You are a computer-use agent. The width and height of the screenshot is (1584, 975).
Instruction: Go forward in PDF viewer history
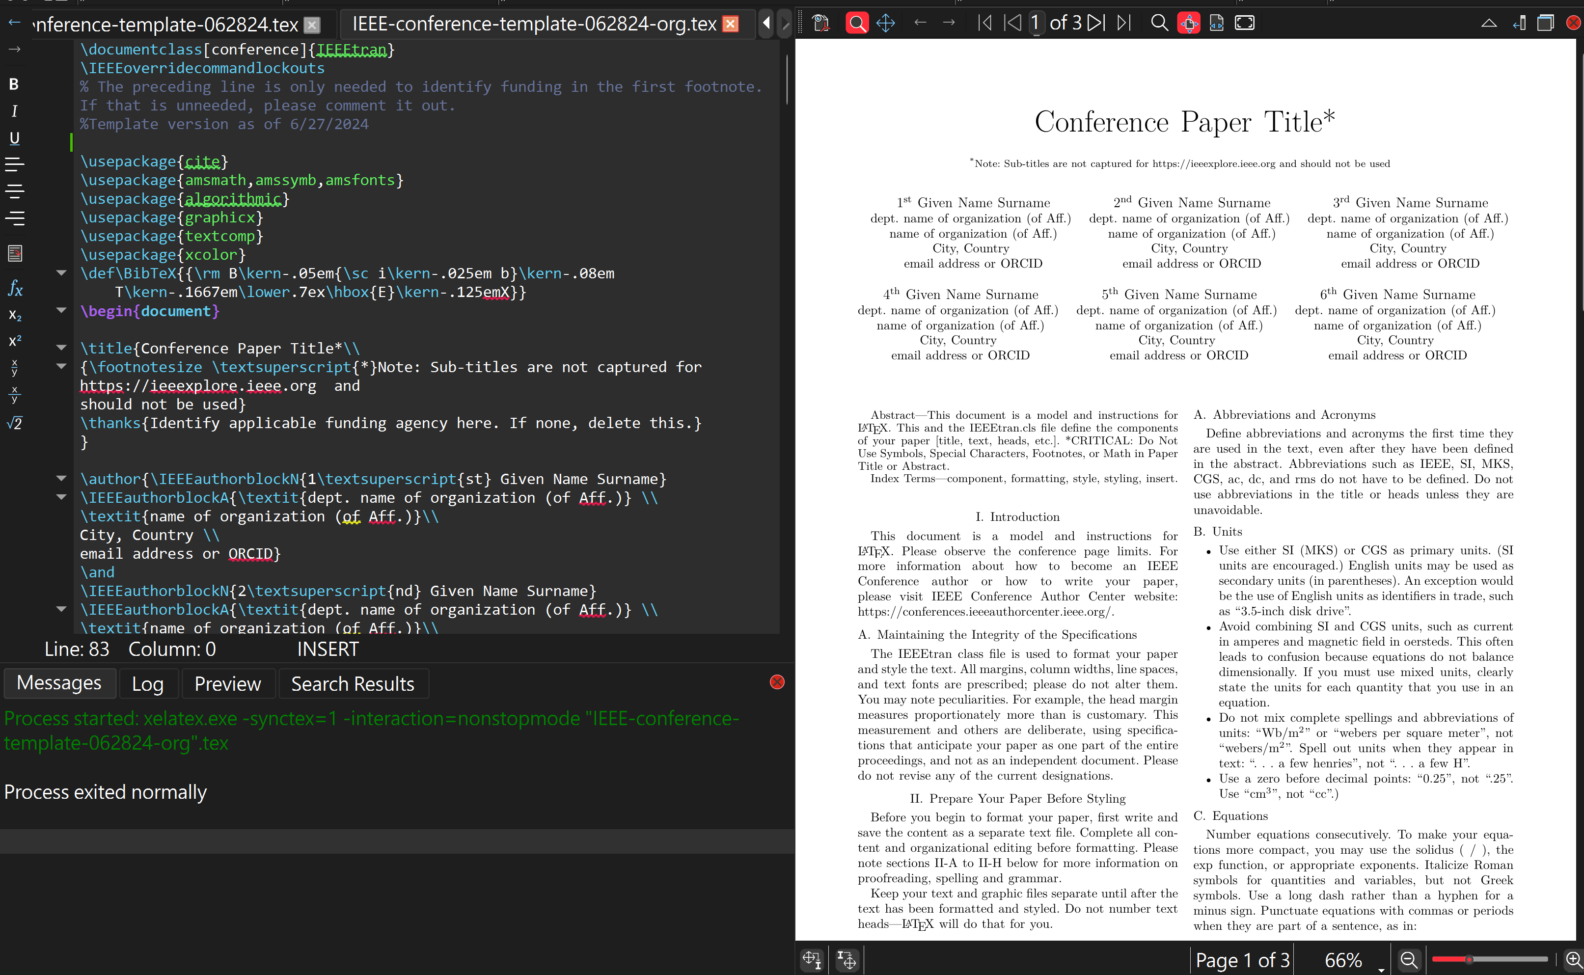pos(949,23)
